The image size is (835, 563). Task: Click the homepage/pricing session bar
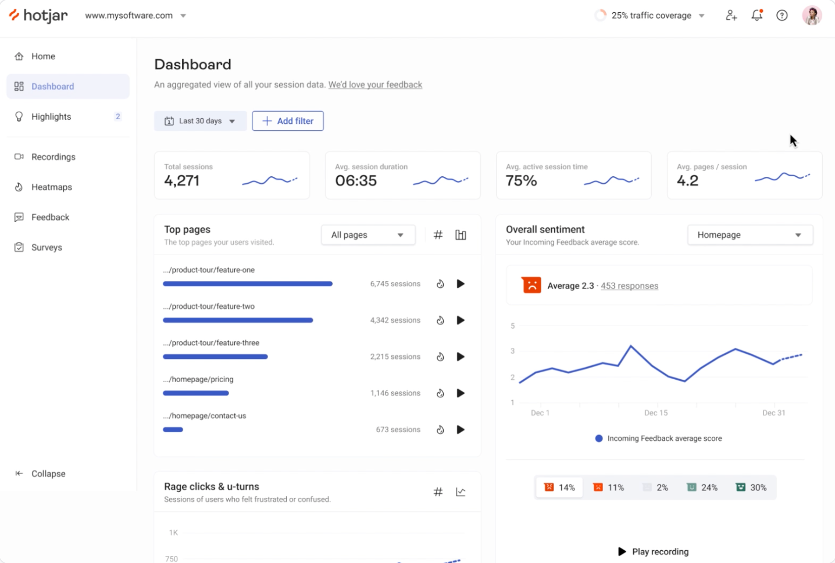[196, 393]
